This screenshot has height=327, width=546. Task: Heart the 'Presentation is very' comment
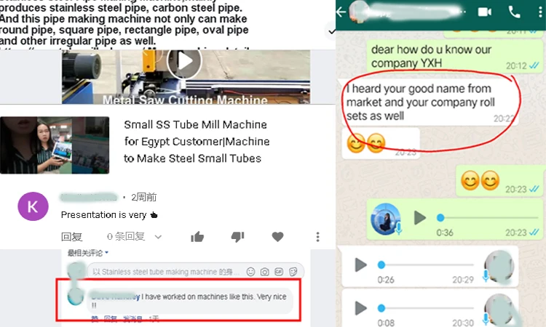tap(277, 237)
